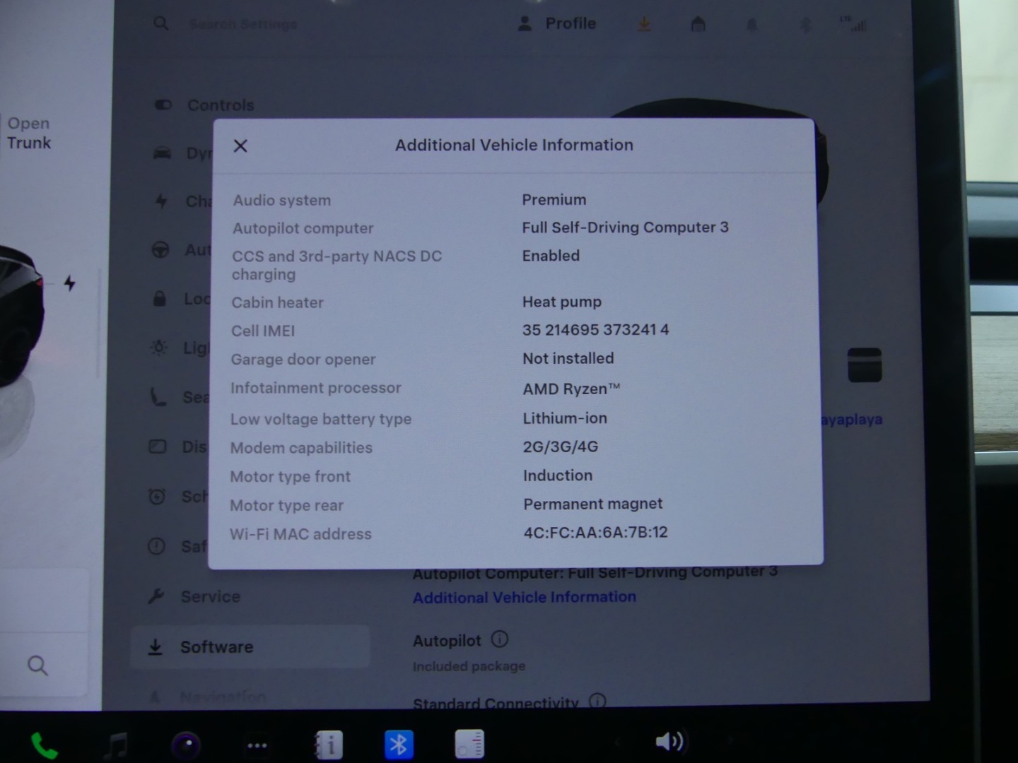The height and width of the screenshot is (763, 1018).
Task: Close the Additional Vehicle Information dialog
Action: [x=240, y=146]
